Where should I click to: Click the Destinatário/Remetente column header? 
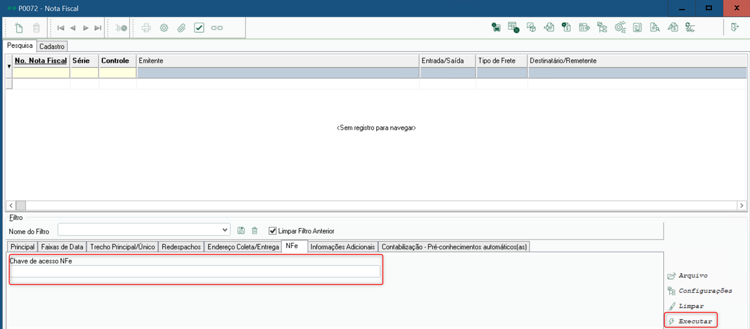coord(637,61)
